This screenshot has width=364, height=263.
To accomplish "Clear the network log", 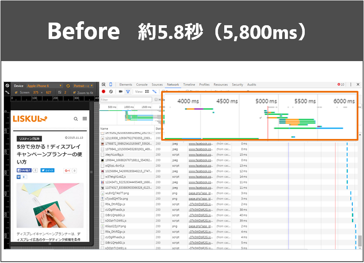I will [111, 92].
